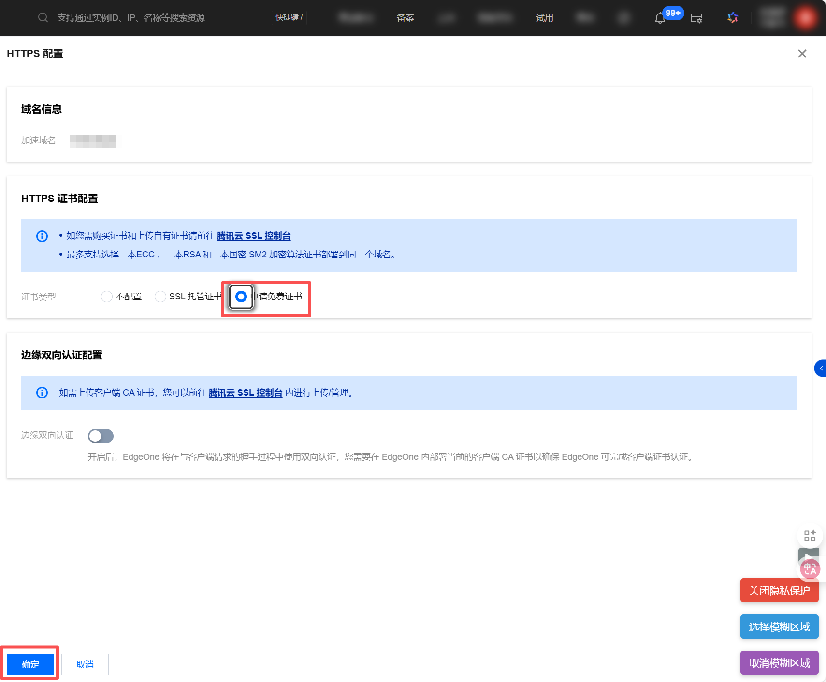826x682 pixels.
Task: Click the red 关闭隐私保护 button
Action: click(x=779, y=590)
